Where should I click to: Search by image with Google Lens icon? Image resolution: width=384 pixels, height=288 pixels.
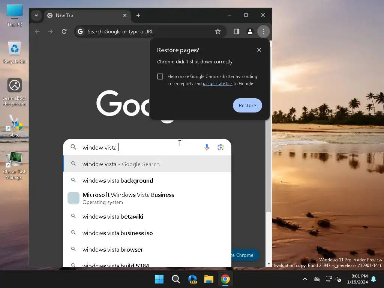[220, 147]
